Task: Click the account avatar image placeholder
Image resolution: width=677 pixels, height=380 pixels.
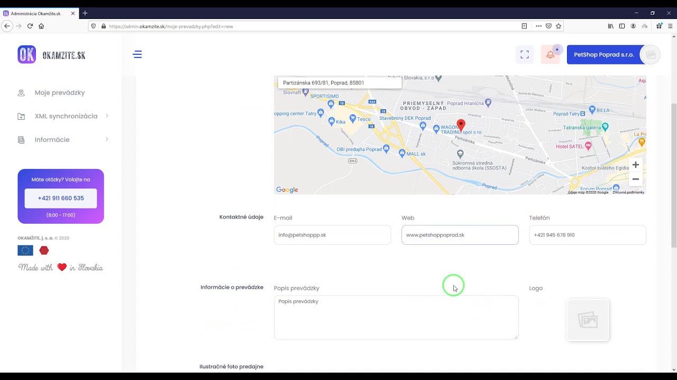Action: tap(651, 54)
